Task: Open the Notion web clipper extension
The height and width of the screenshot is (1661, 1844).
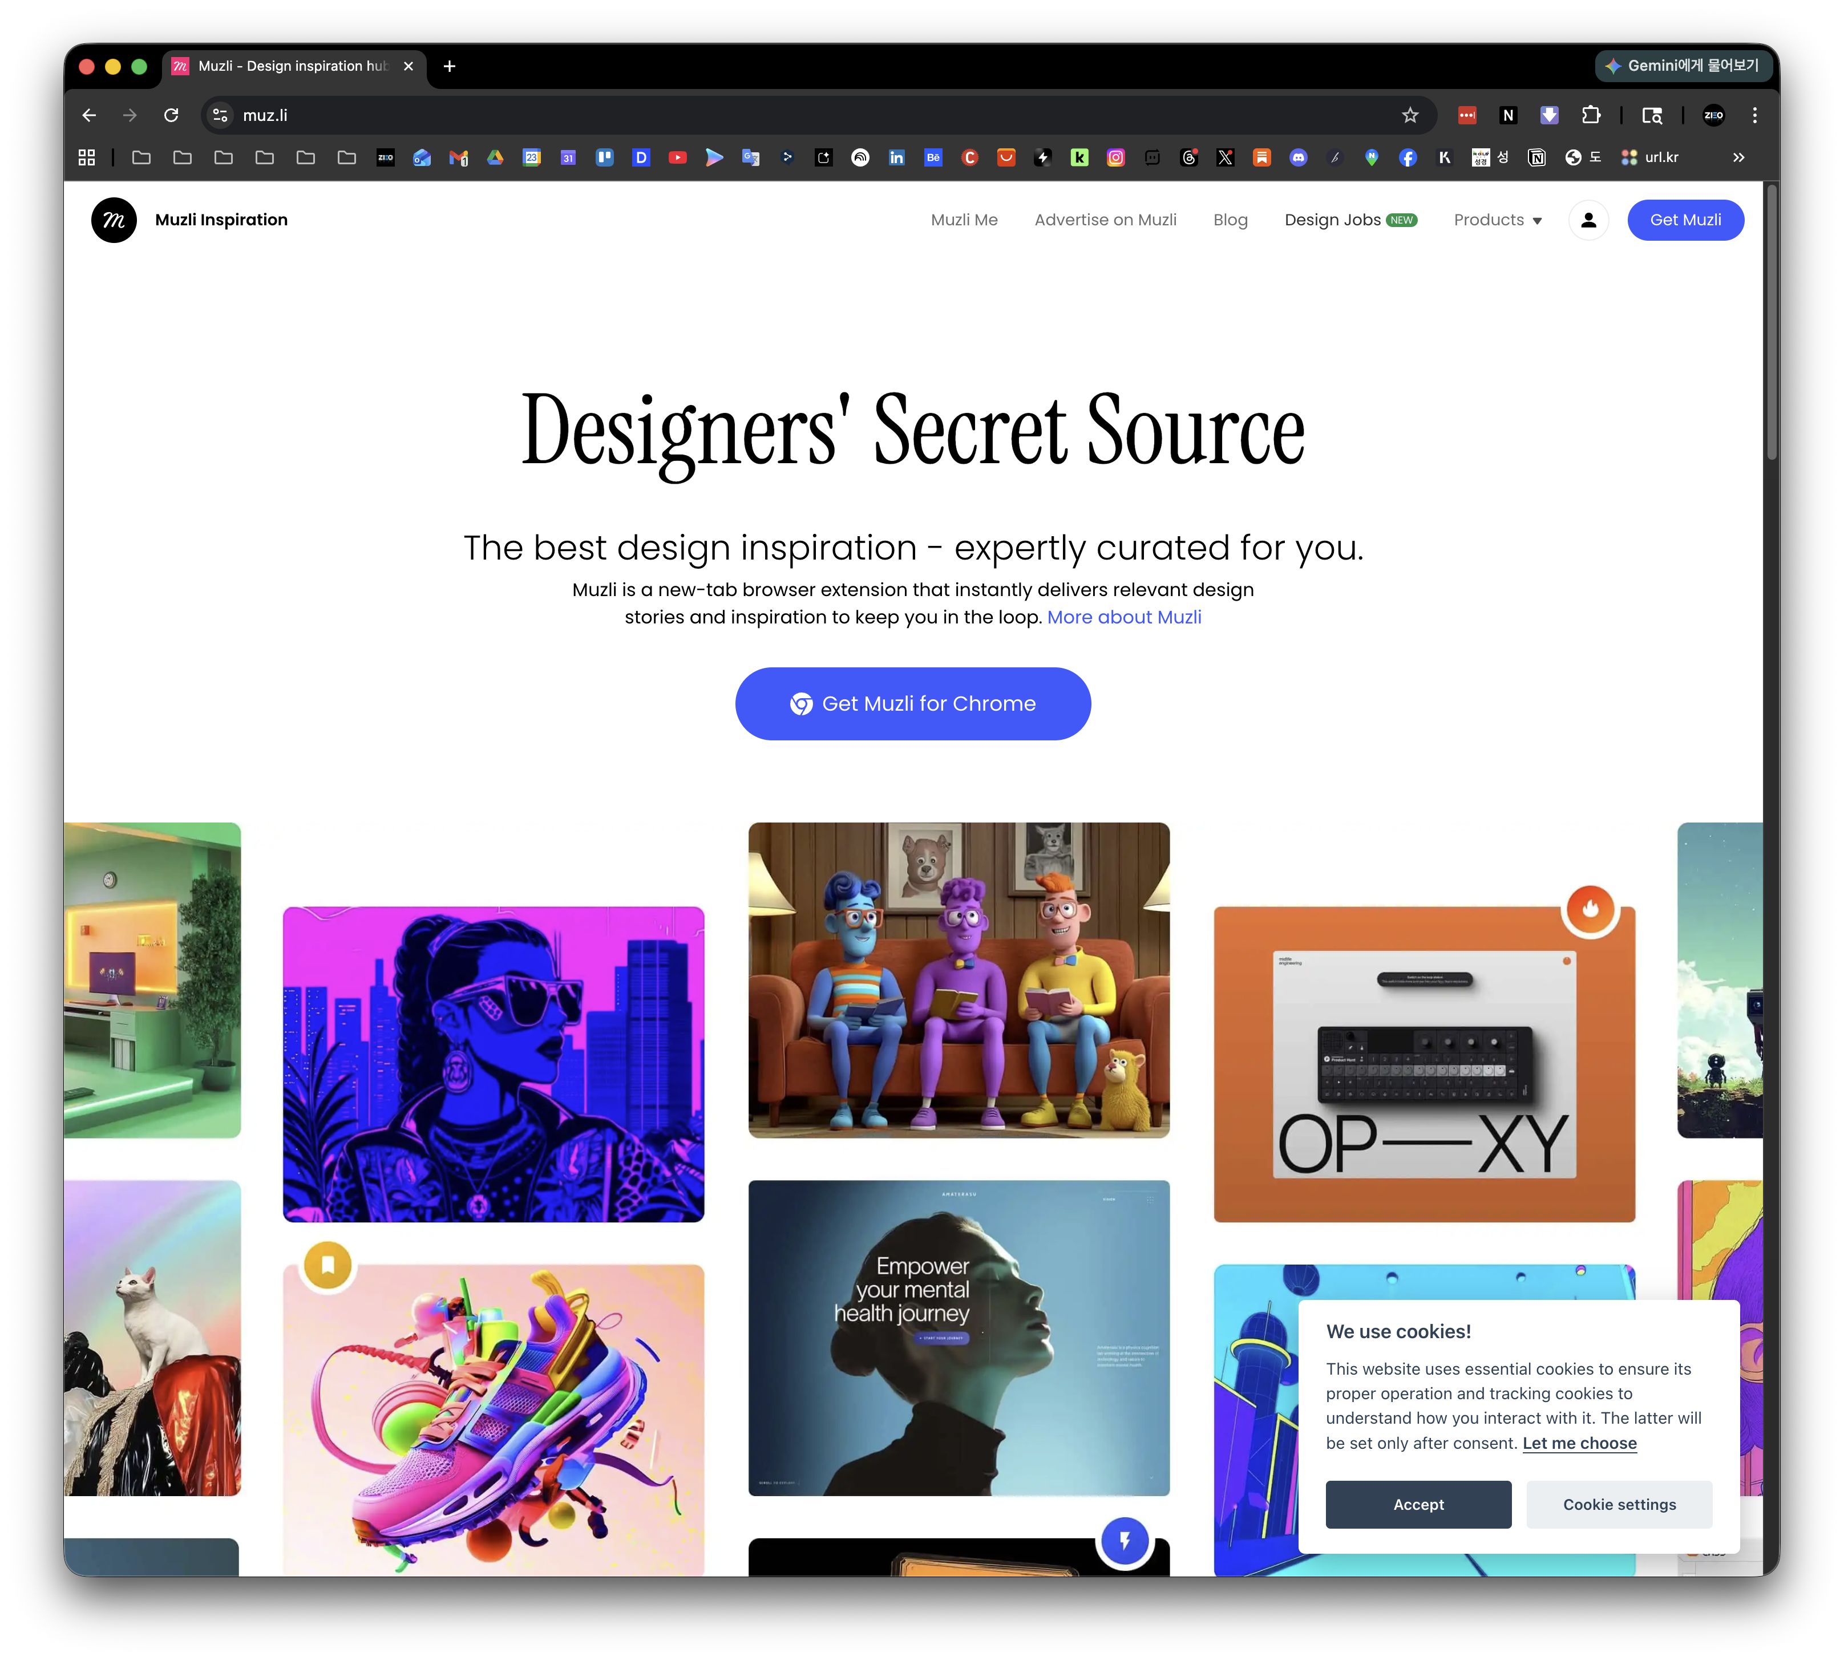Action: (1508, 115)
